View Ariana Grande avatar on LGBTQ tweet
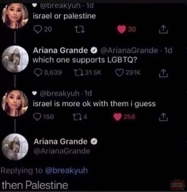187x192 pixels. (x=15, y=59)
